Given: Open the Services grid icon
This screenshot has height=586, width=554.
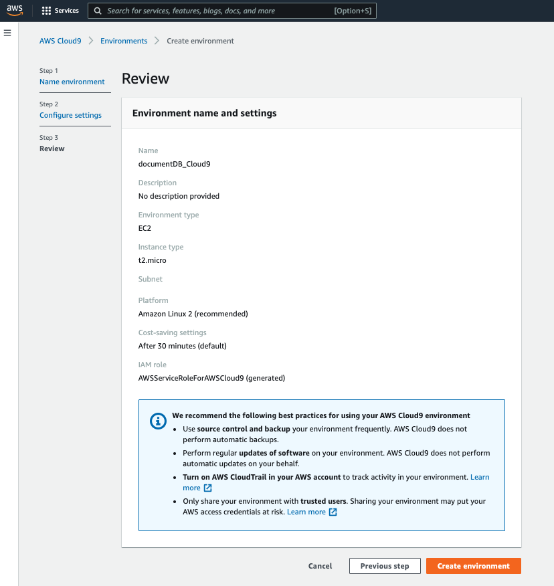Looking at the screenshot, I should coord(47,10).
